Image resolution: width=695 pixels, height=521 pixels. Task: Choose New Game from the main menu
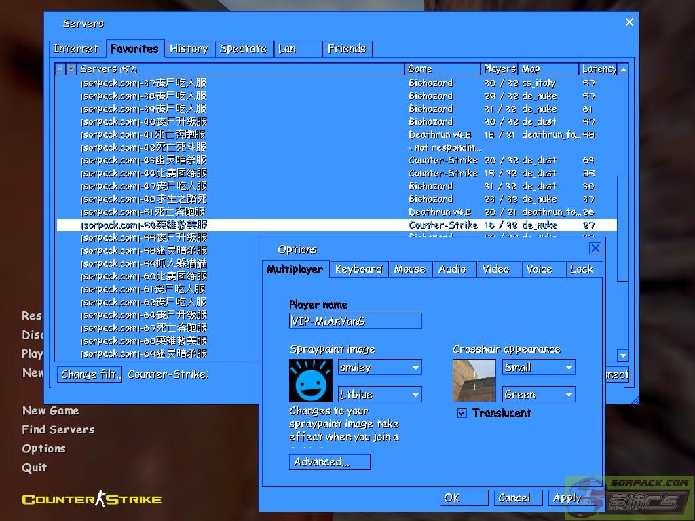[x=50, y=410]
